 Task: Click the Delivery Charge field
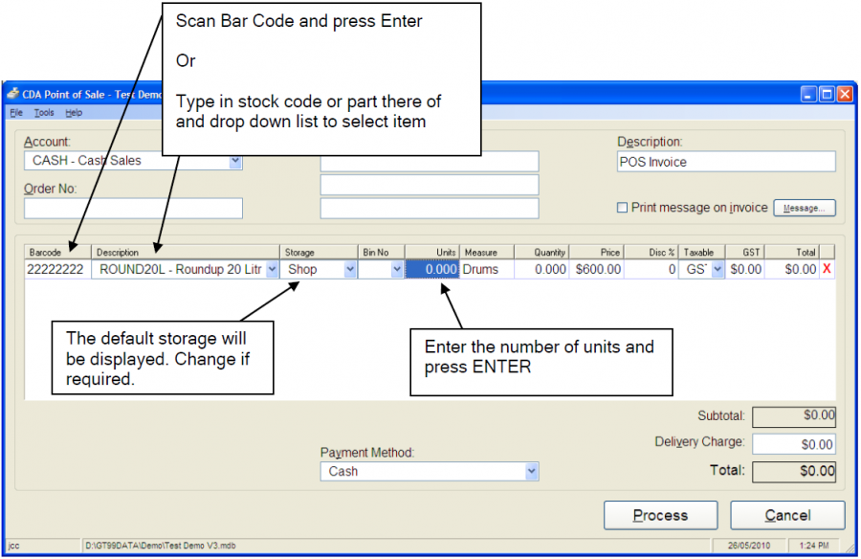[793, 444]
